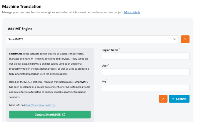Click the 'More info on' text

tap(16, 105)
